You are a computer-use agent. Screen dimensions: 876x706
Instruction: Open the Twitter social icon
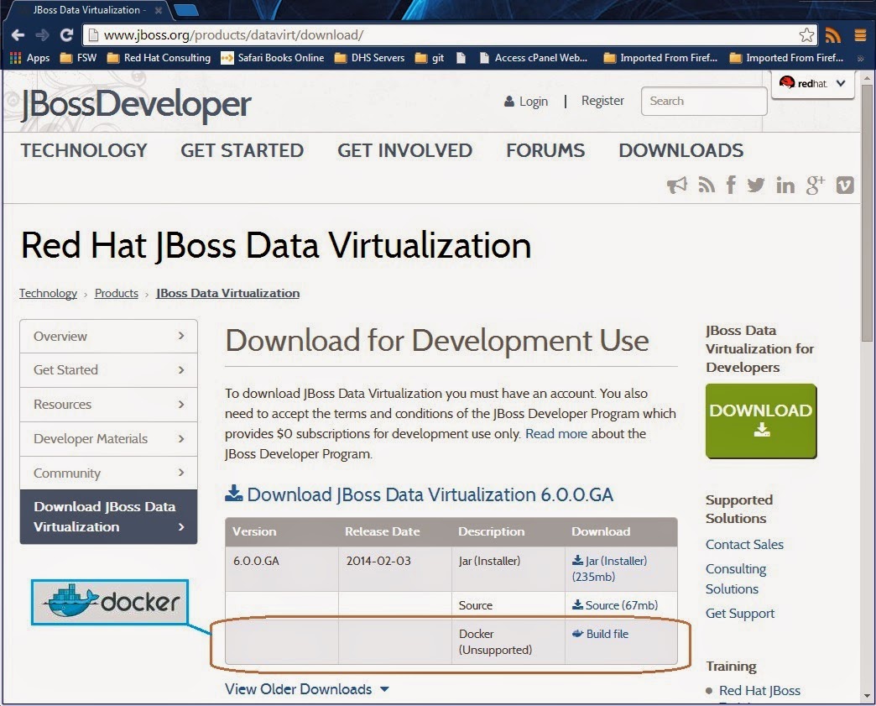pyautogui.click(x=755, y=185)
